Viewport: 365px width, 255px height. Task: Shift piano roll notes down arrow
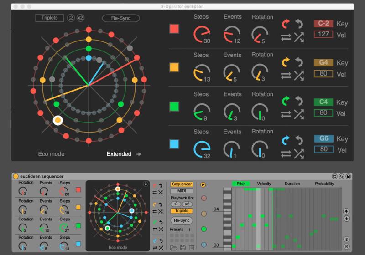pos(346,219)
